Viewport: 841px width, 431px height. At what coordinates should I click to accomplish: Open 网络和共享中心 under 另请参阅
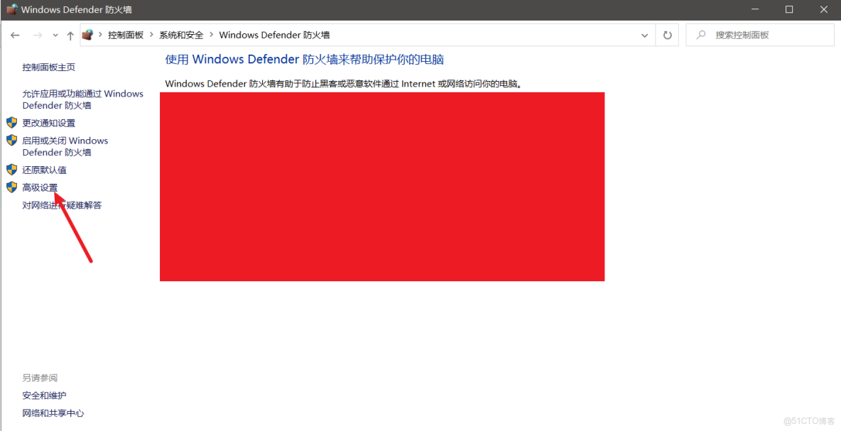pyautogui.click(x=53, y=413)
